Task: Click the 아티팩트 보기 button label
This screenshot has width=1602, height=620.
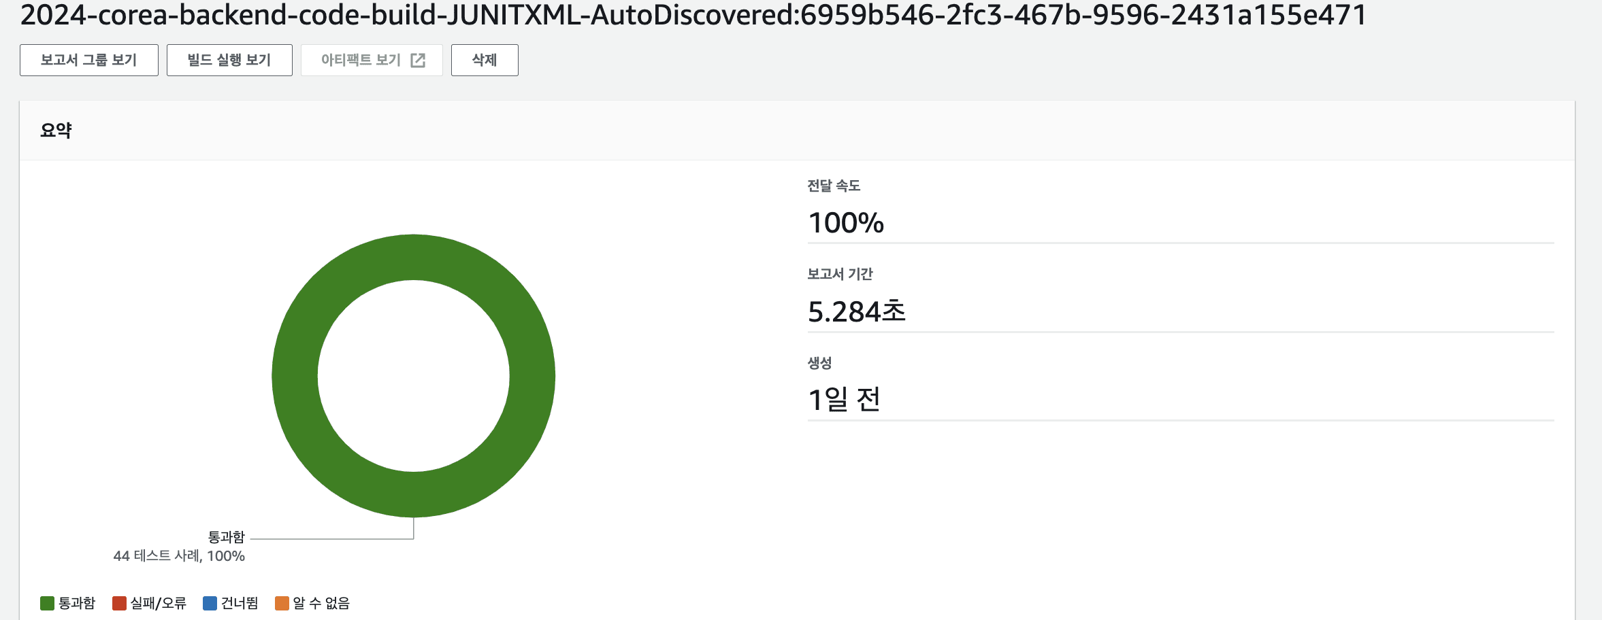Action: coord(361,61)
